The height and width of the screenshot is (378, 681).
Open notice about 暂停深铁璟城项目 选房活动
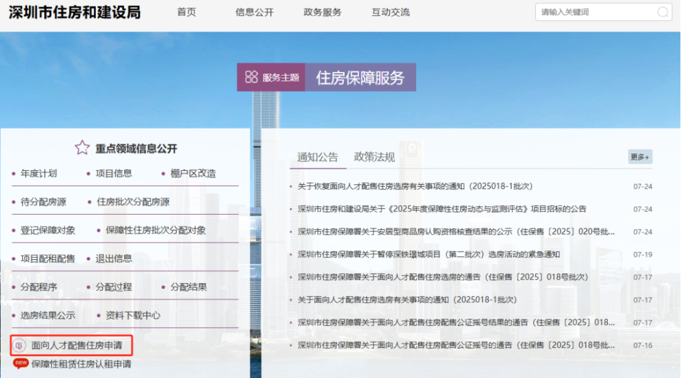pos(429,254)
